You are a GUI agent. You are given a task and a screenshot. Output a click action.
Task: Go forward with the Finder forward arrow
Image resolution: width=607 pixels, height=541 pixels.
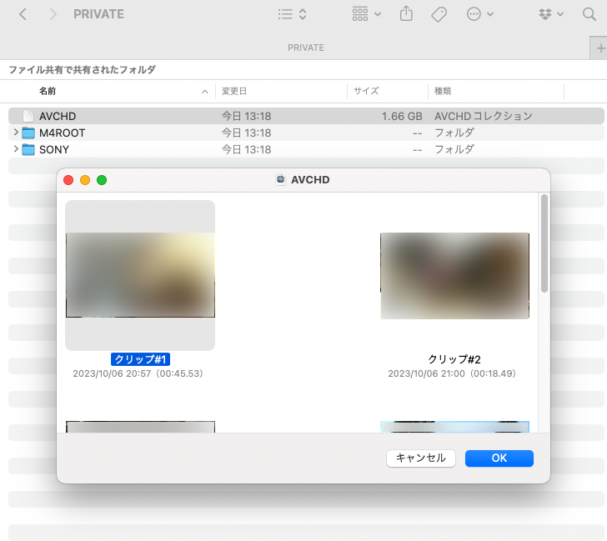(53, 14)
